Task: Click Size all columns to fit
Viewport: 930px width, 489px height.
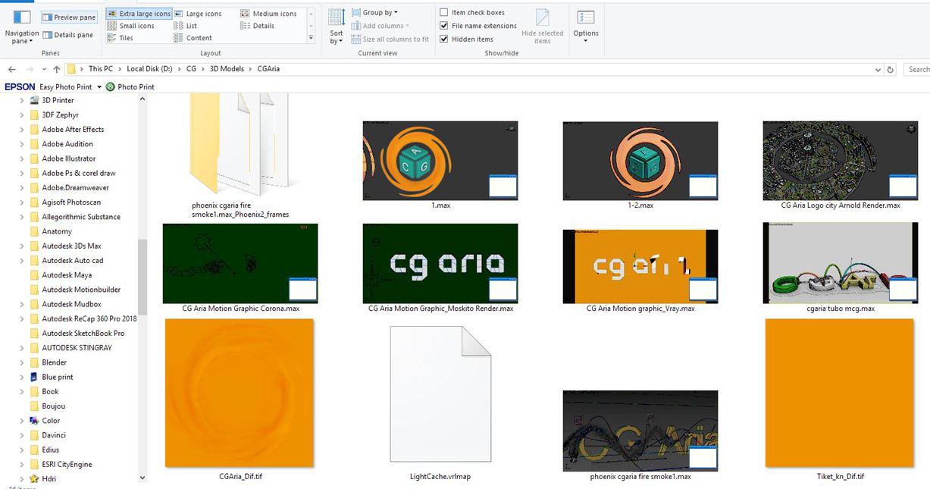Action: point(390,39)
